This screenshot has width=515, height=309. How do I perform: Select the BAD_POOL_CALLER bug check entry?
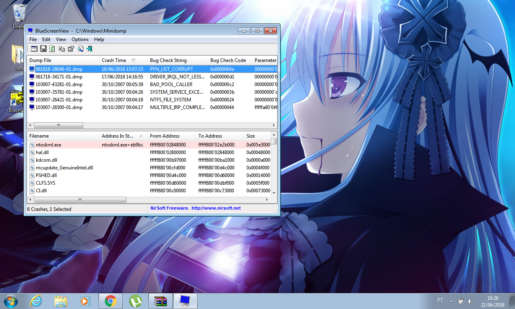point(171,84)
